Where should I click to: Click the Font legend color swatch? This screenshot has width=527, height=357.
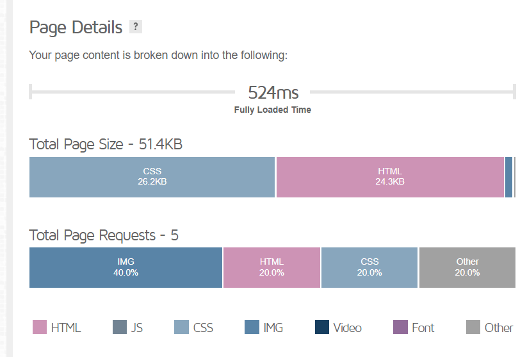400,328
